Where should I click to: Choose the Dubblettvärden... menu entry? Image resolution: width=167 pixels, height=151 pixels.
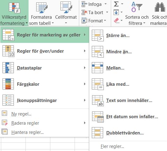(x=128, y=133)
